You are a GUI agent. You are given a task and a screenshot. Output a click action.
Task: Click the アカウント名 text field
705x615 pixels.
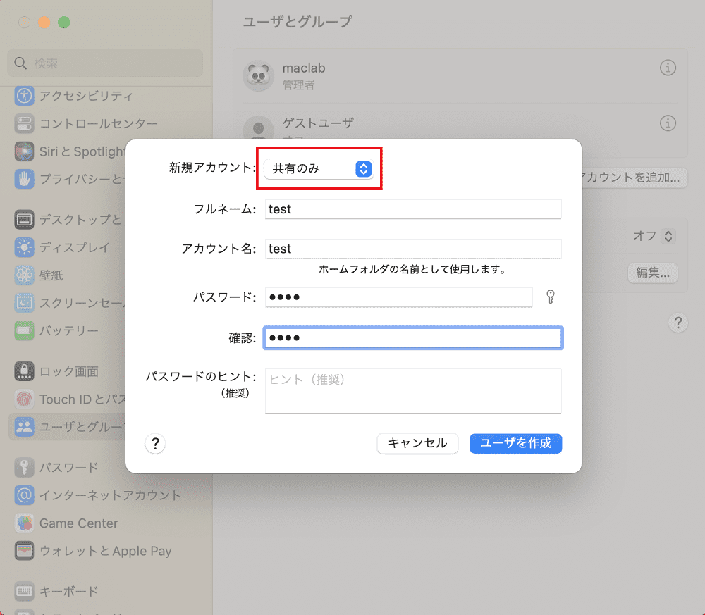coord(413,249)
